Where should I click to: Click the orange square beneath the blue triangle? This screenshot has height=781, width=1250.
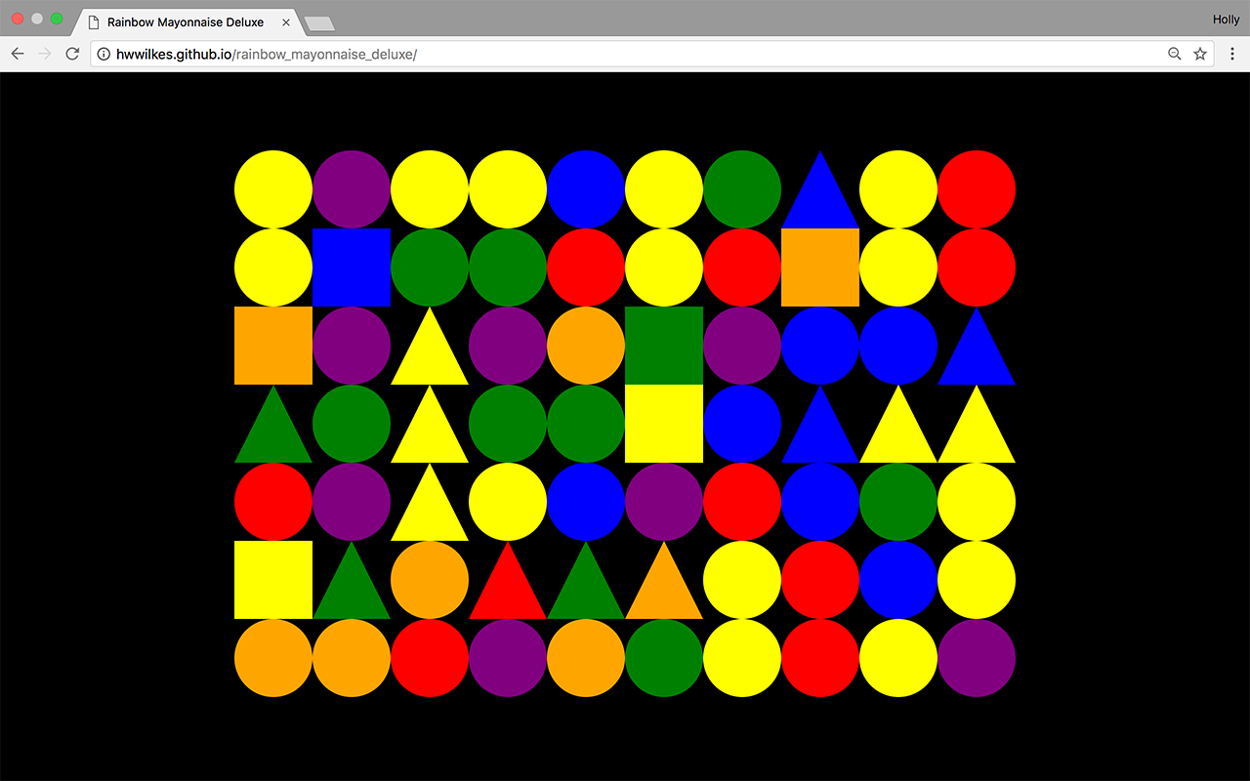(820, 267)
